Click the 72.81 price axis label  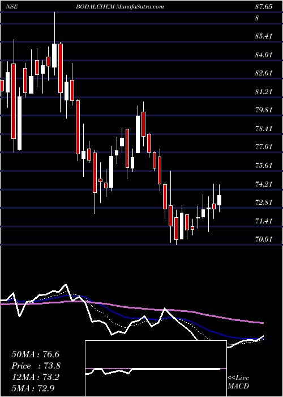point(264,202)
